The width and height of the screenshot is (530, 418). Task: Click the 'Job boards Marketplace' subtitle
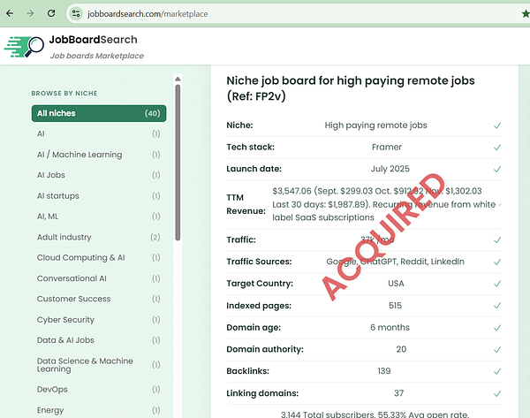click(x=96, y=56)
